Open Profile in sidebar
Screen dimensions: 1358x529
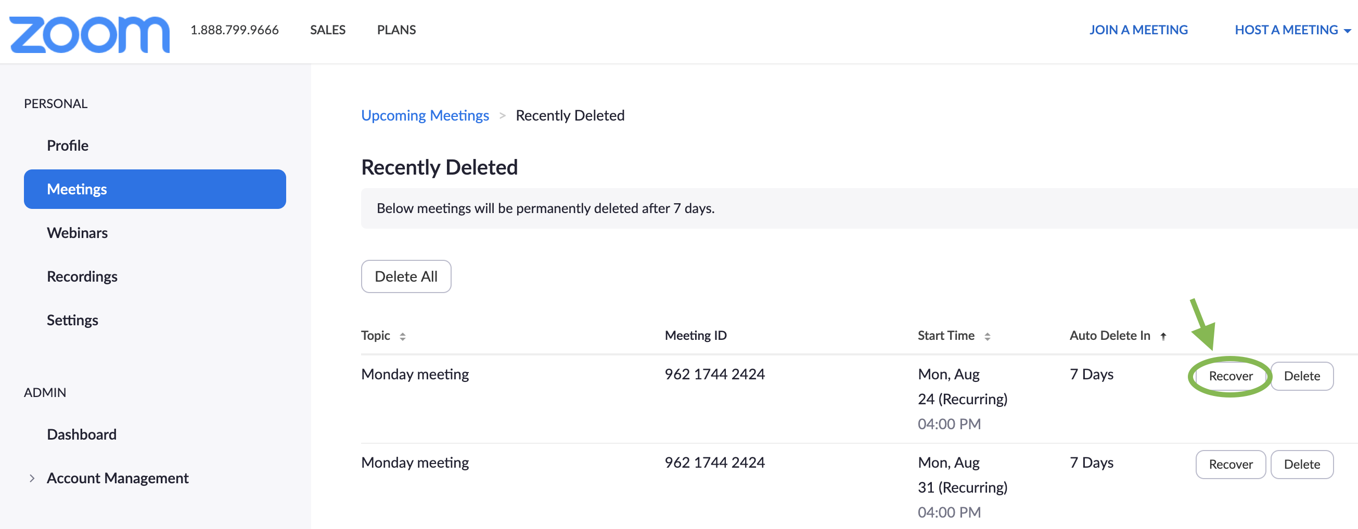point(68,146)
